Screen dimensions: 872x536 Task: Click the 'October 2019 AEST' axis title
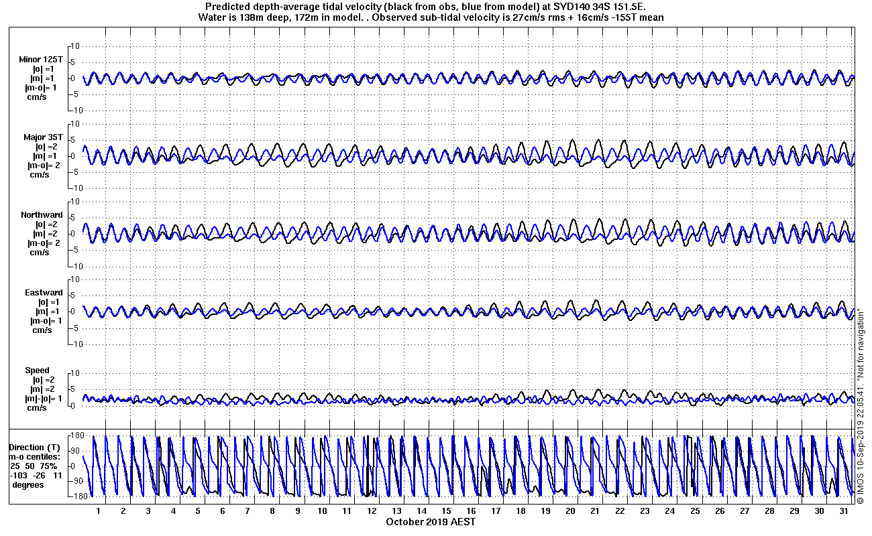pos(431,522)
